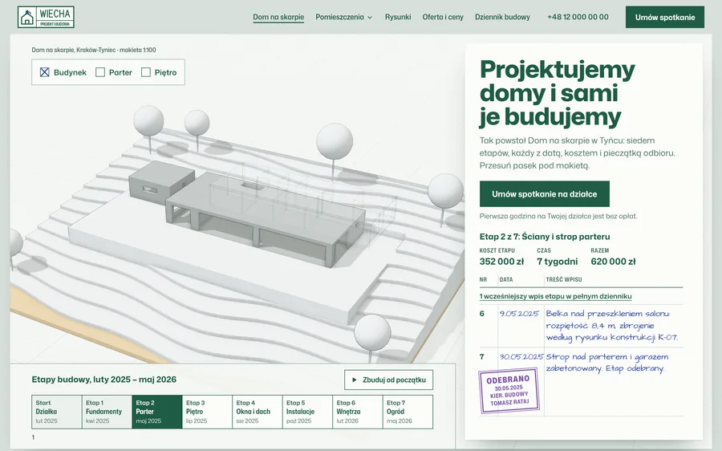Click the Projektujemy domy main headline
Viewport: 722px width, 451px height.
pyautogui.click(x=558, y=93)
